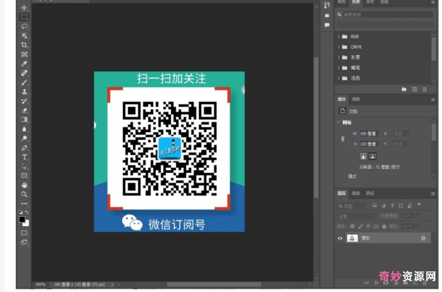Select the Gradient tool
The width and height of the screenshot is (442, 292).
click(x=24, y=120)
